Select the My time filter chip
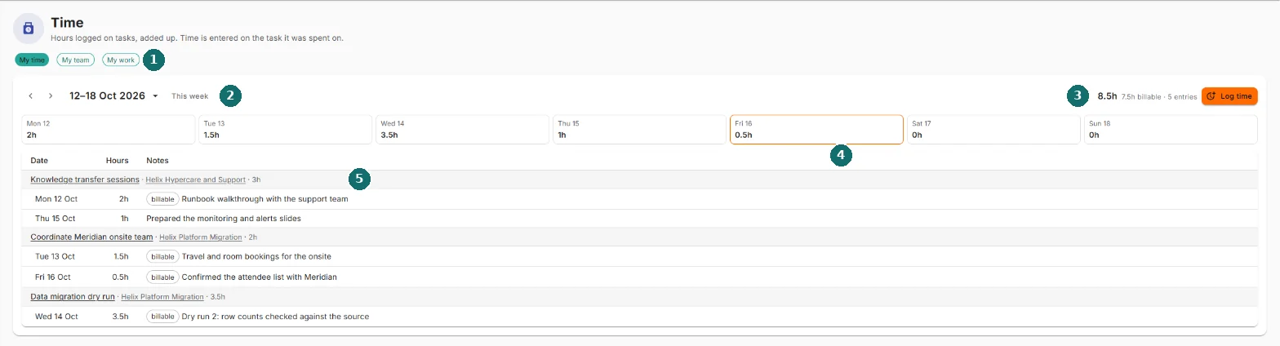1280x346 pixels. pos(32,60)
